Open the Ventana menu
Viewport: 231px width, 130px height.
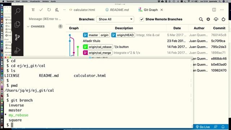point(45,1)
